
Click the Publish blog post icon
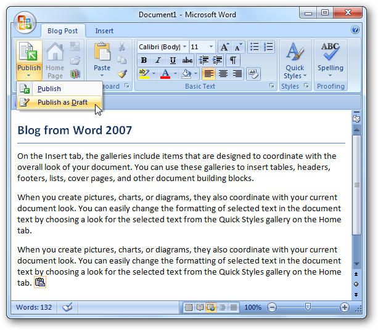click(x=29, y=52)
